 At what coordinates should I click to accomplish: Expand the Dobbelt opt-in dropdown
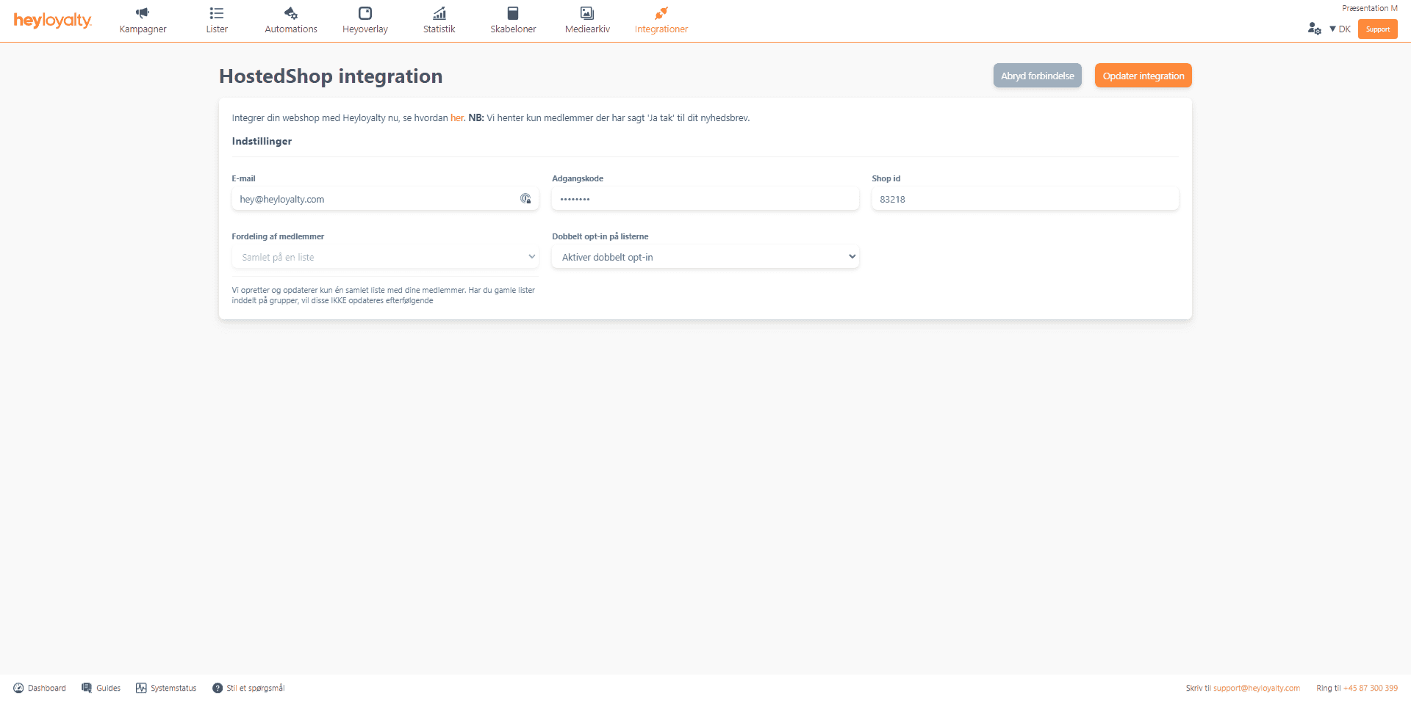[x=705, y=257]
